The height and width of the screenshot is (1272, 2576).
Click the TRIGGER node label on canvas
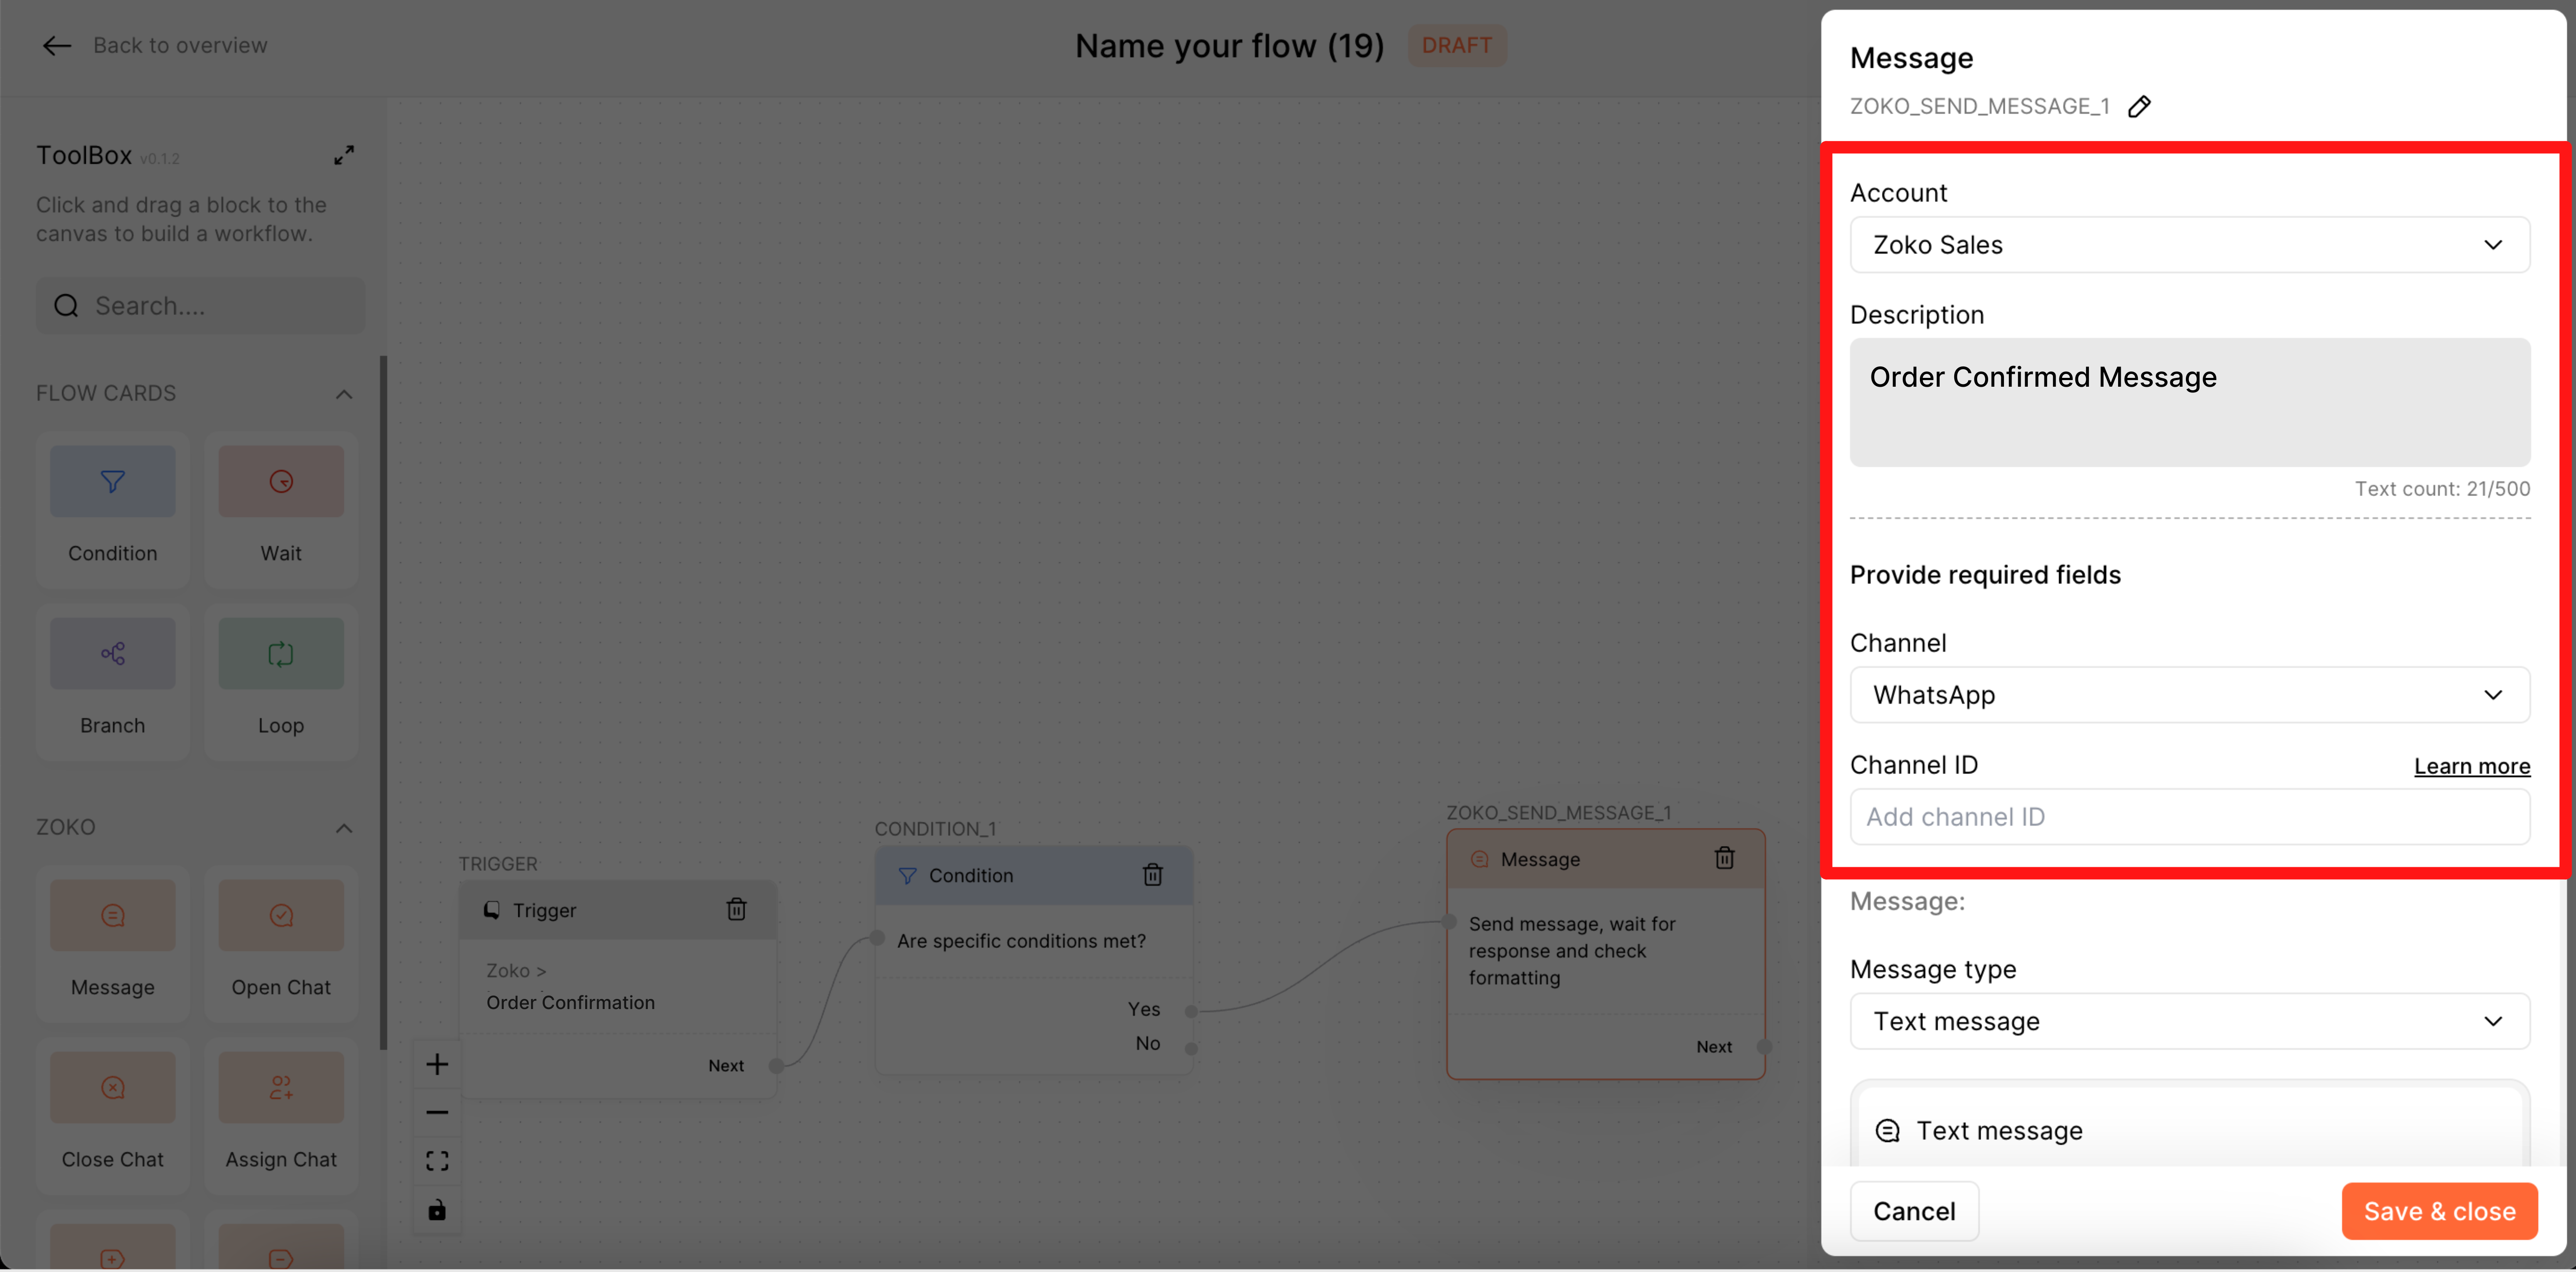coord(498,864)
